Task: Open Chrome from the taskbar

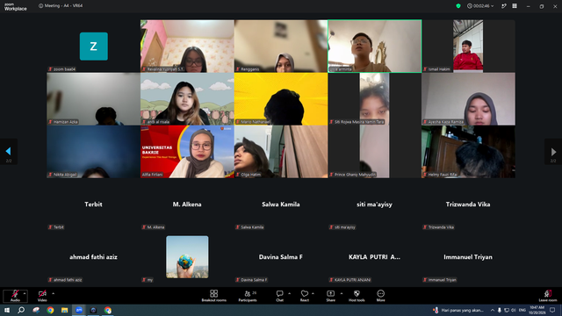Action: click(x=50, y=310)
